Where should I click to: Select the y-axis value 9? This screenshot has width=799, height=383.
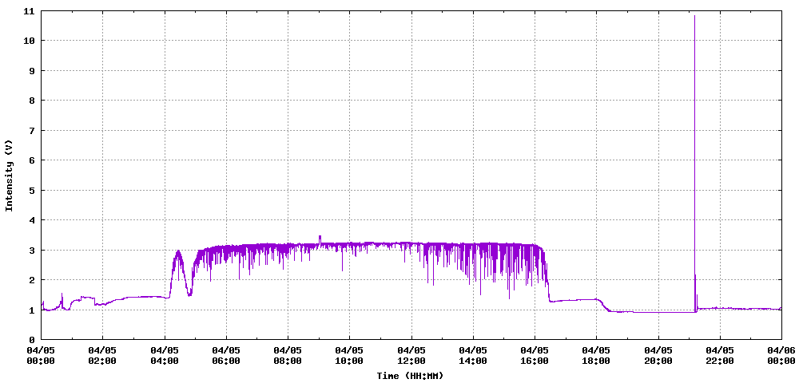(32, 70)
